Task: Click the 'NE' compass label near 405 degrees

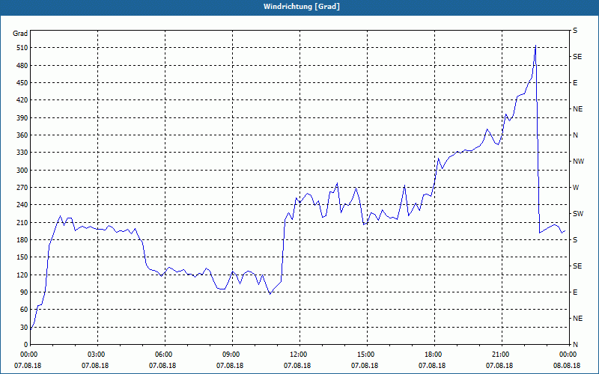Action: click(x=577, y=109)
